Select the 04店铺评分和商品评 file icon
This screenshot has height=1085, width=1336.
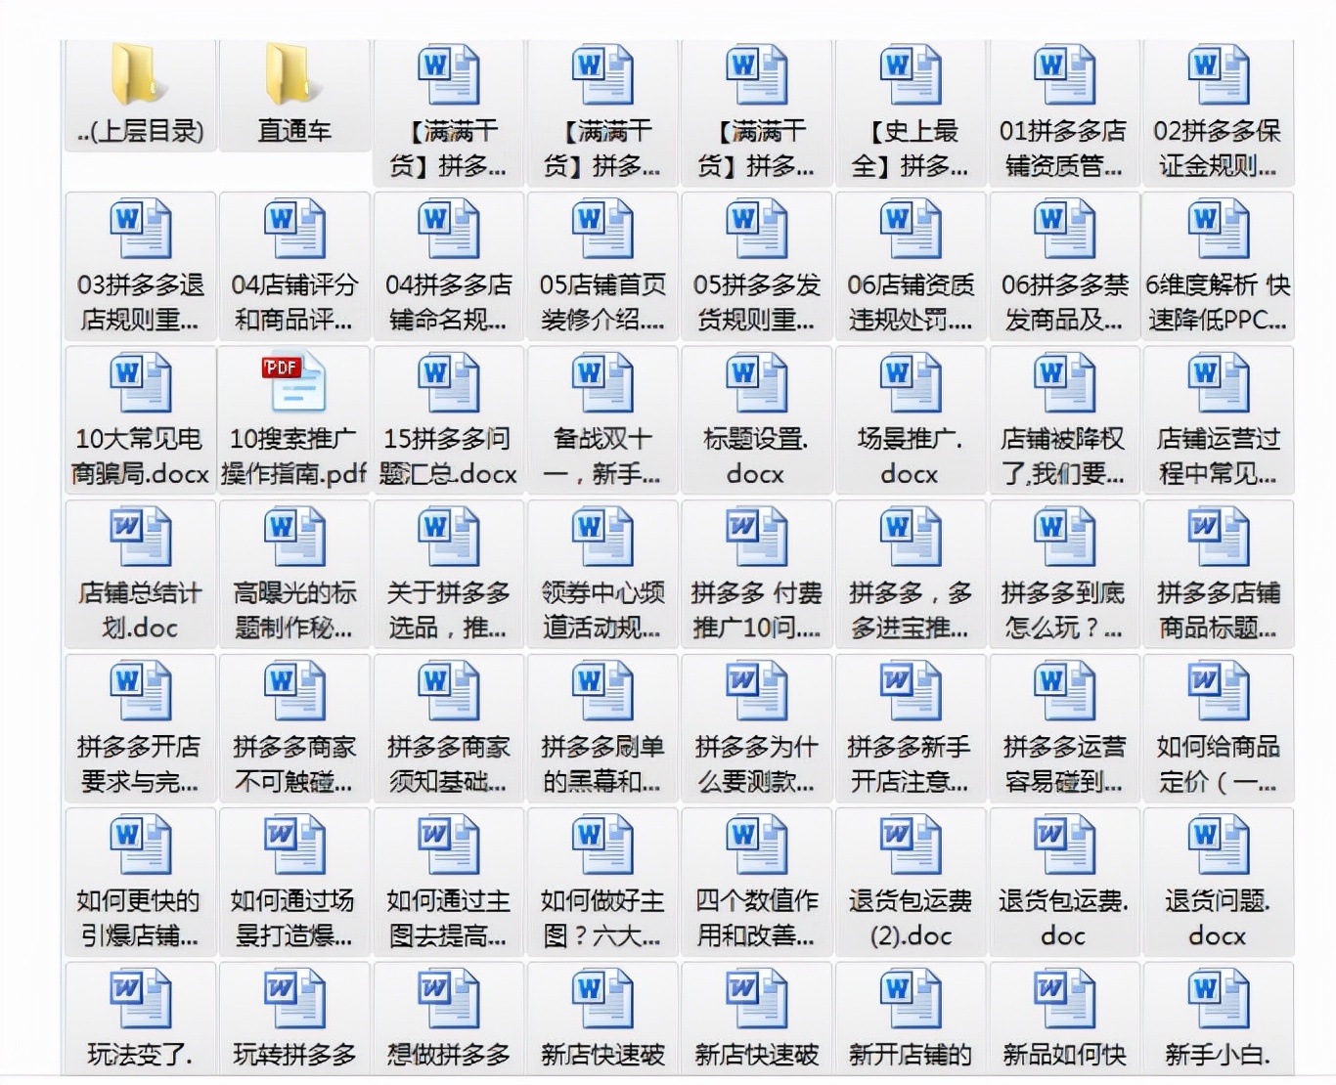point(294,229)
